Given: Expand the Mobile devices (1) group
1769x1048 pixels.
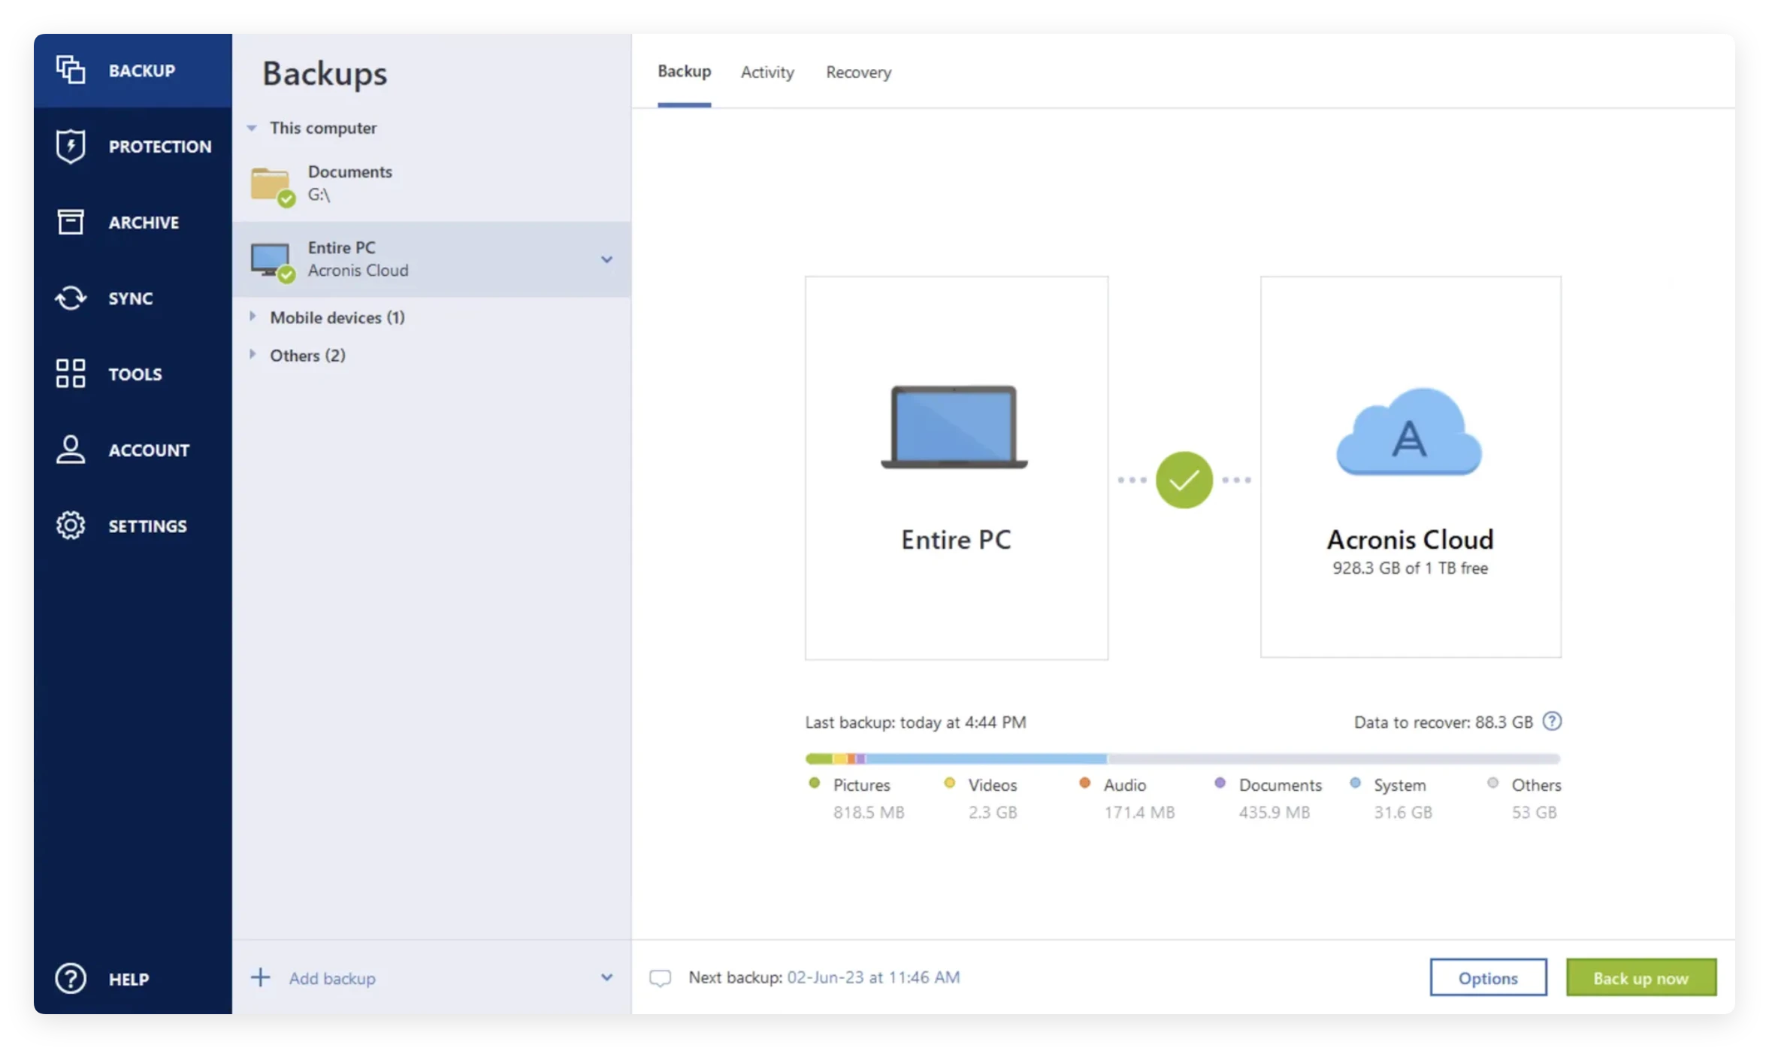Looking at the screenshot, I should pyautogui.click(x=252, y=317).
